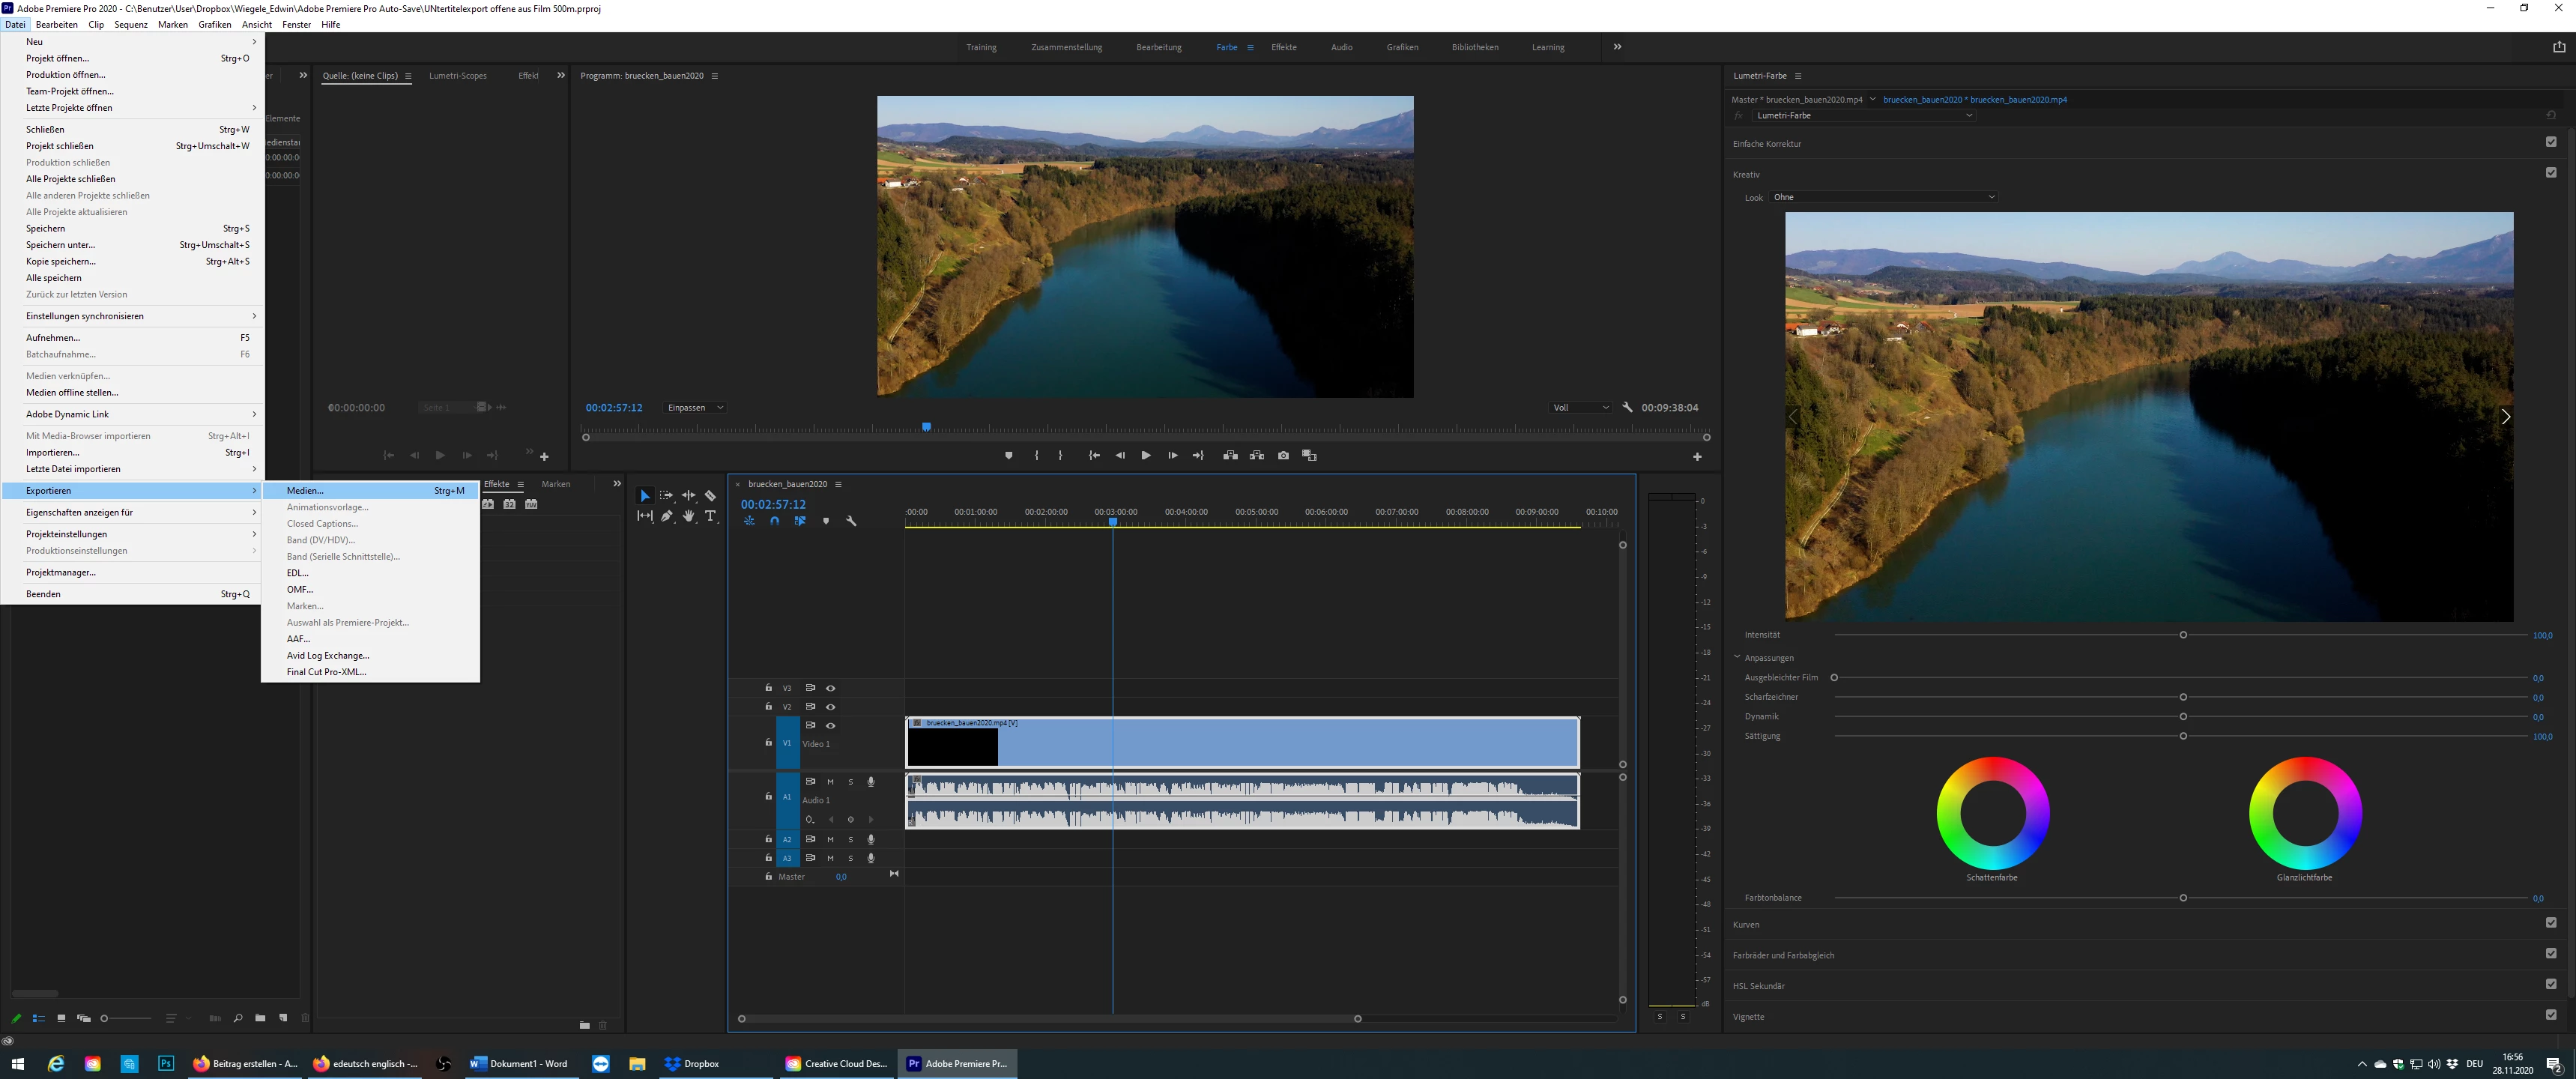Toggle timeline snapping magnet icon
This screenshot has height=1079, width=2576.
tap(774, 521)
